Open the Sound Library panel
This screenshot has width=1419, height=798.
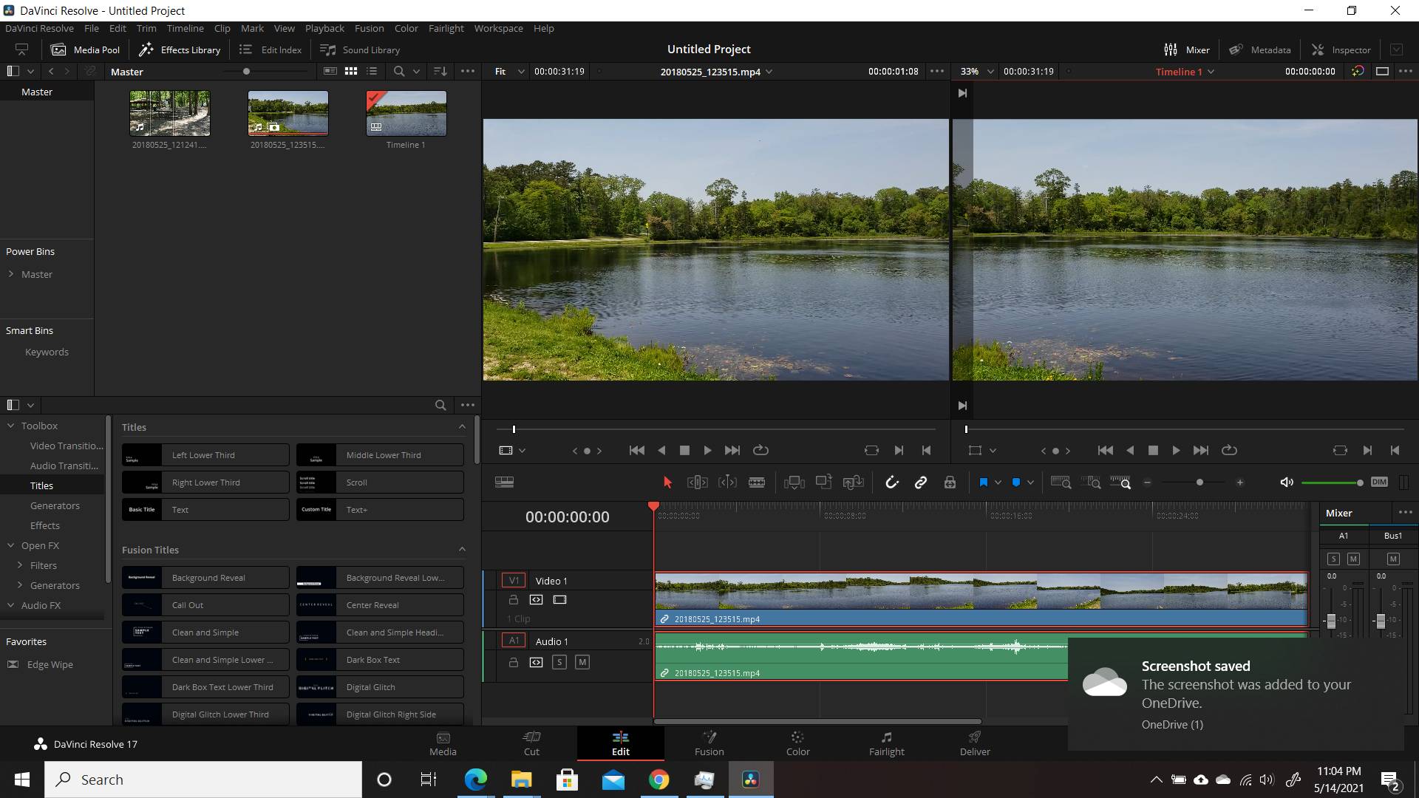(x=360, y=50)
